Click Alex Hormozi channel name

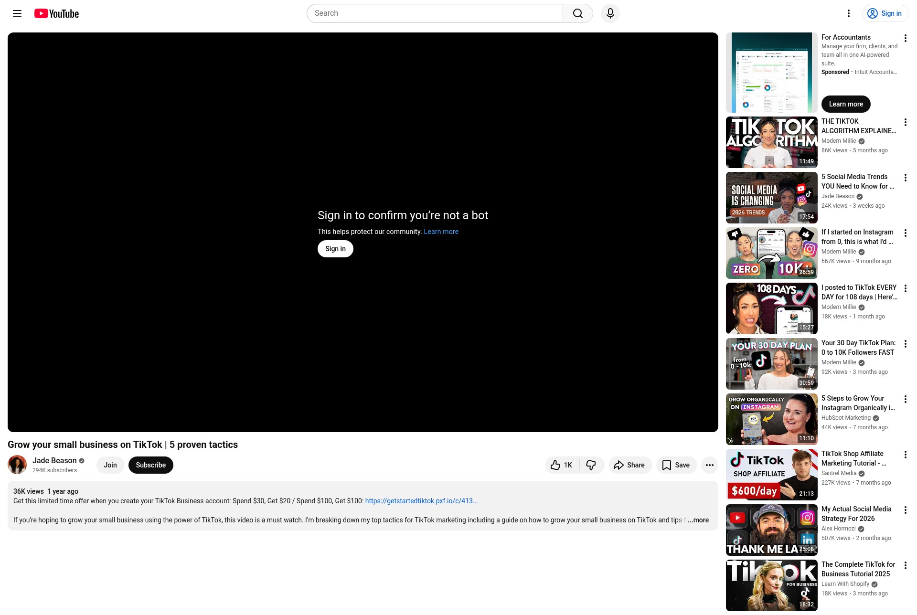(838, 529)
